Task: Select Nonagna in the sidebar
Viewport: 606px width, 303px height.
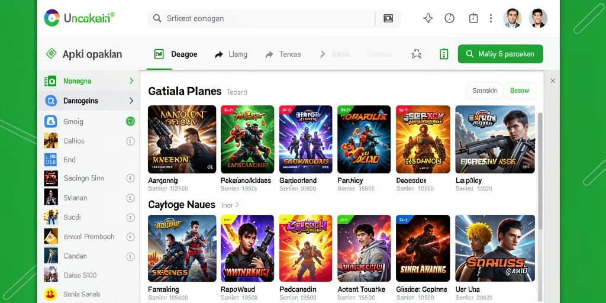Action: [88, 80]
